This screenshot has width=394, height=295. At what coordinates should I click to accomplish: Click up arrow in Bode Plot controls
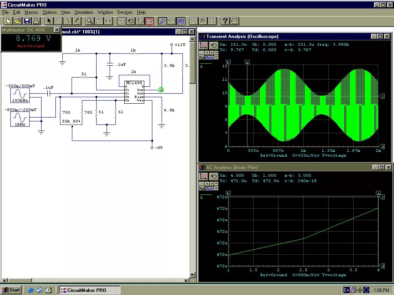point(216,184)
